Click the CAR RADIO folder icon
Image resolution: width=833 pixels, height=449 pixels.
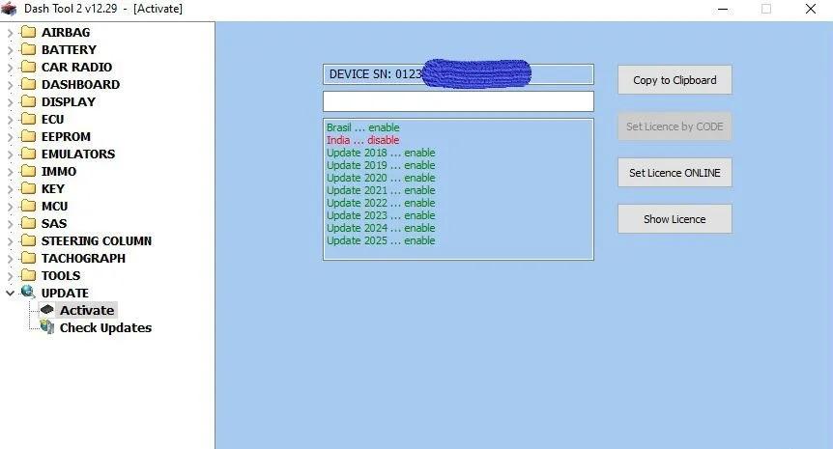coord(28,67)
